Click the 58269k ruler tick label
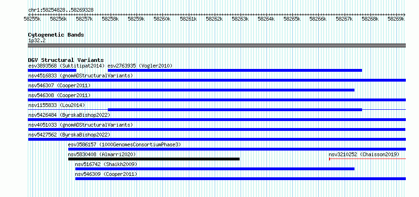Viewport: 419px width, 197px height. click(x=396, y=19)
